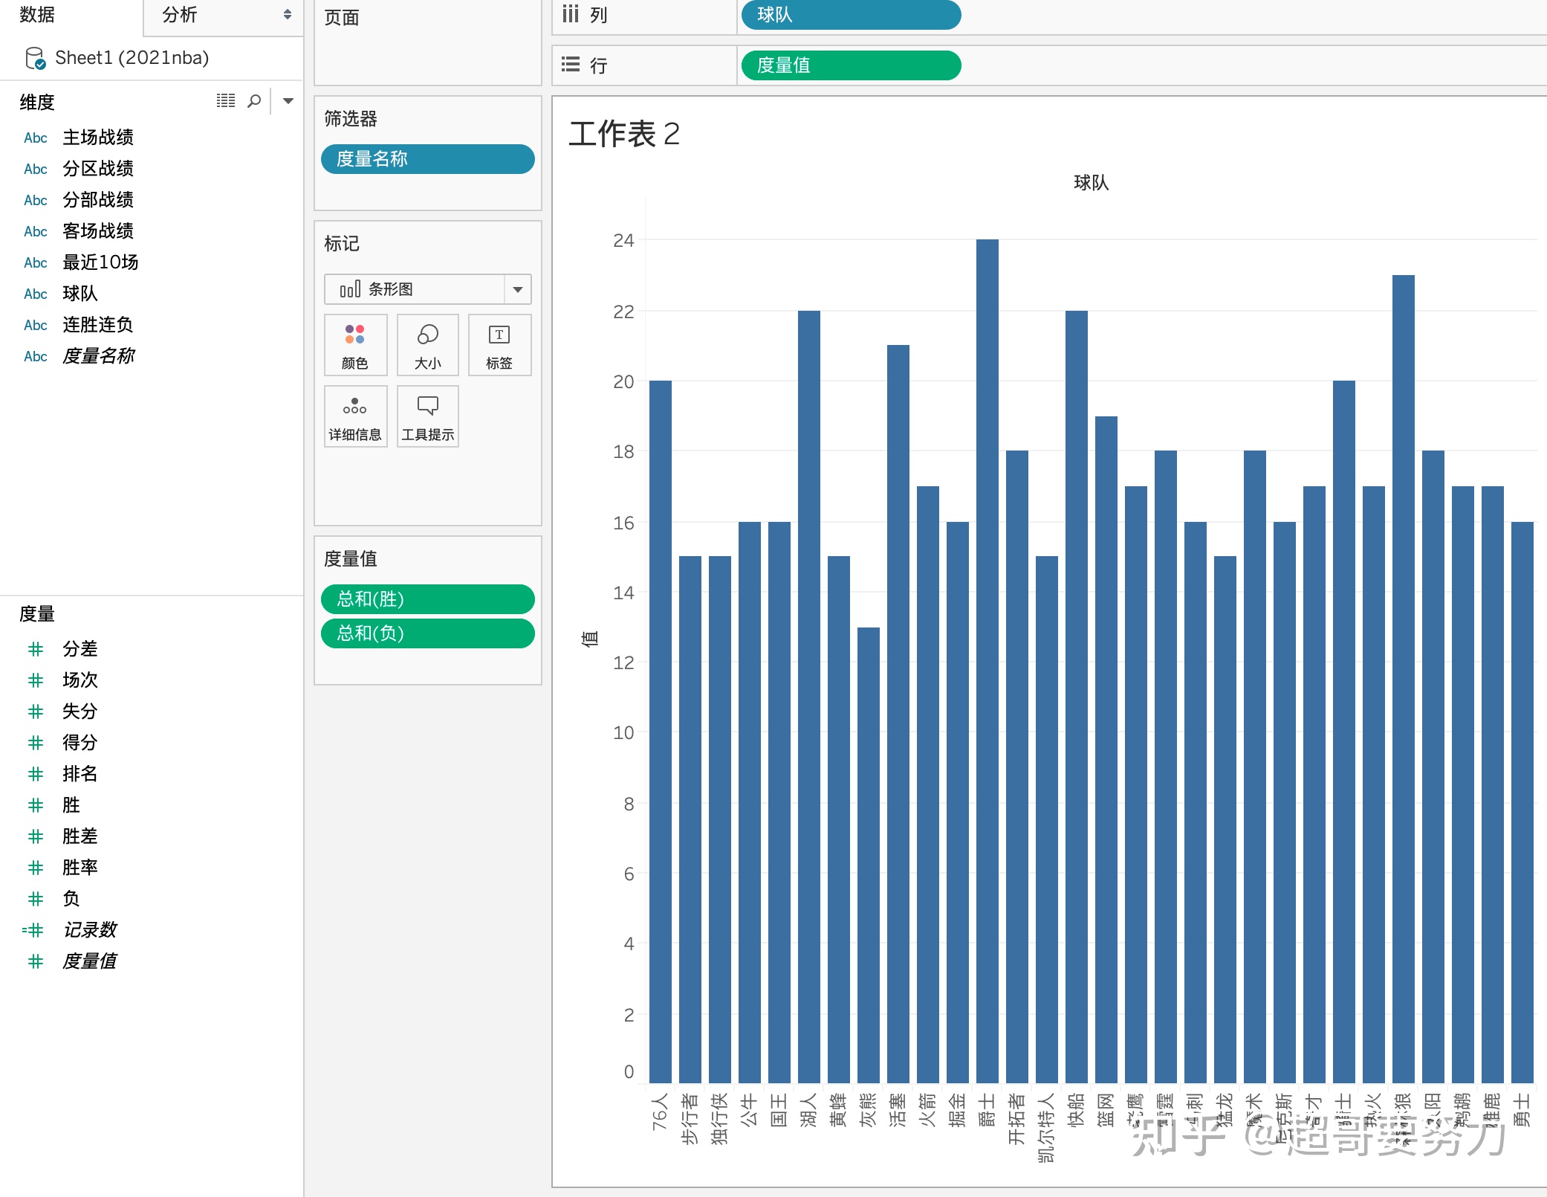Click the 工作表 2 sheet title
The width and height of the screenshot is (1547, 1197).
coord(624,135)
